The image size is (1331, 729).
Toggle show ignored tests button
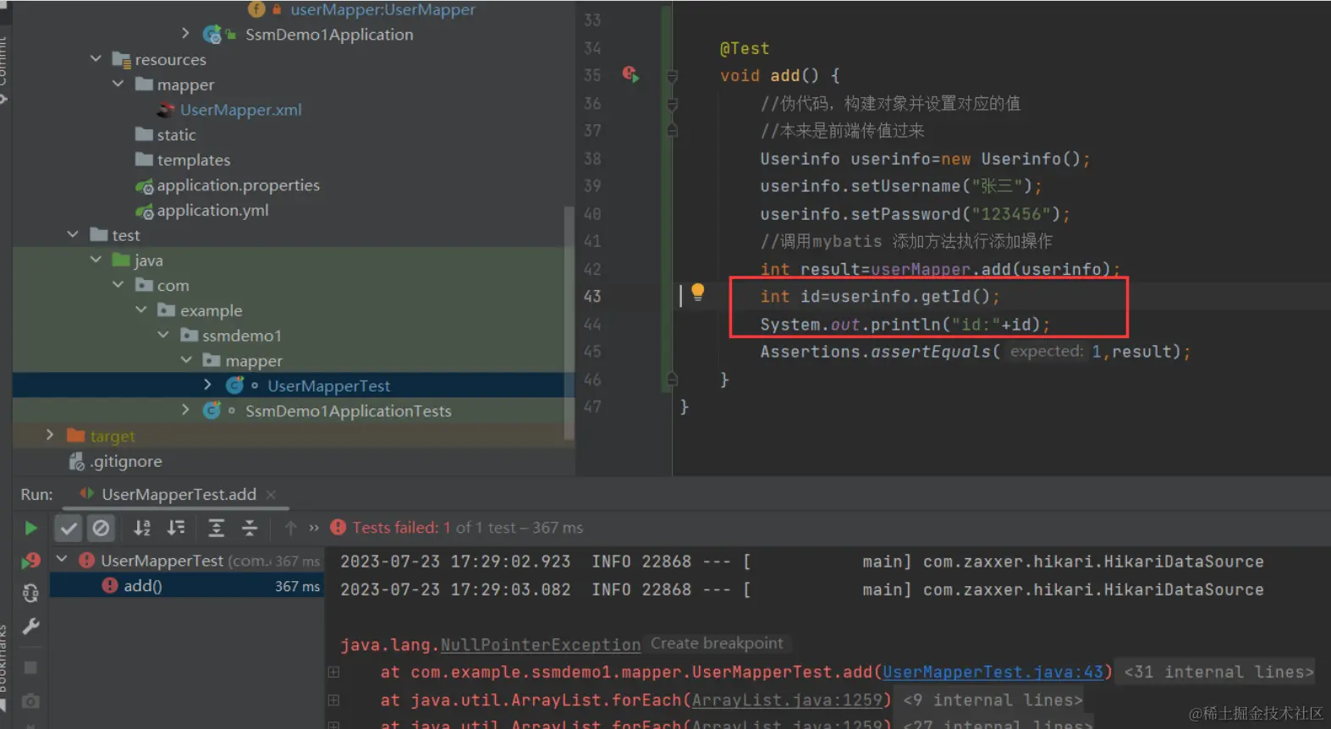(x=101, y=529)
